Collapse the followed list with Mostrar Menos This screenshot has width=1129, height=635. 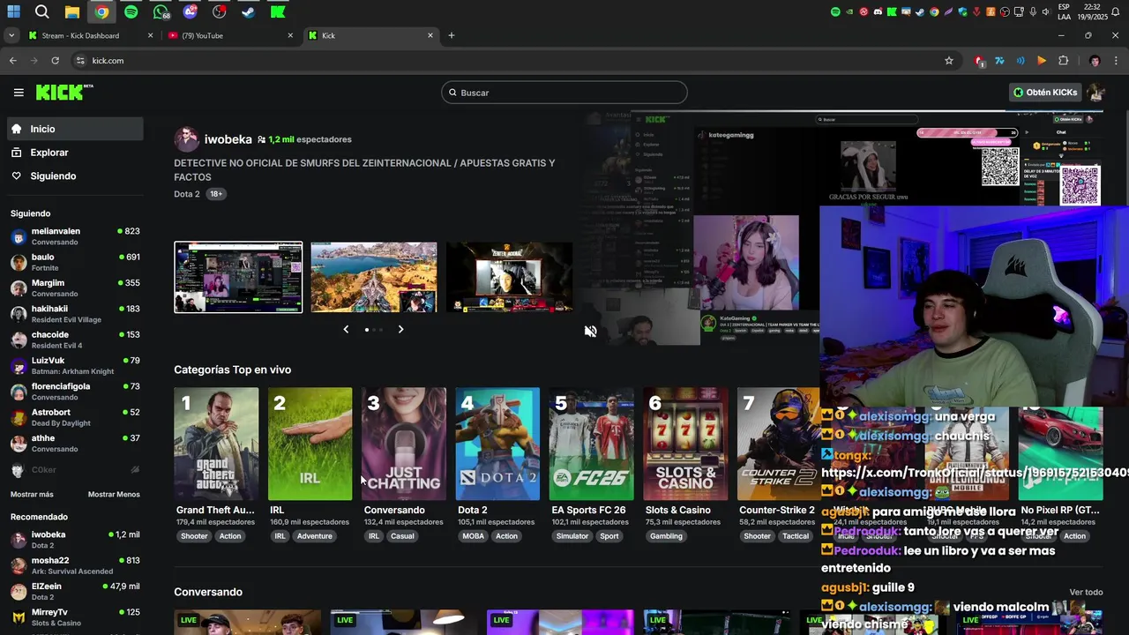point(114,494)
